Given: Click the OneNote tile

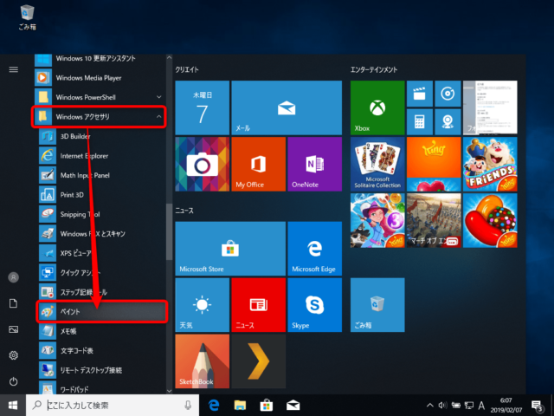Looking at the screenshot, I should (x=314, y=164).
